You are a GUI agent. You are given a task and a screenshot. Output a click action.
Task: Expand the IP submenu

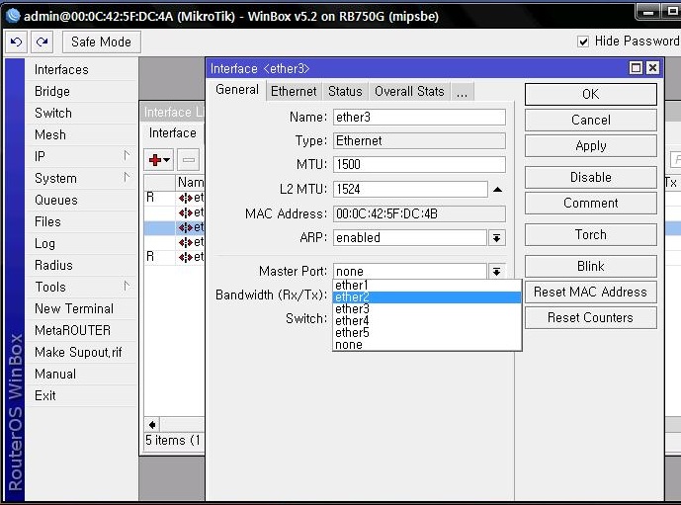(127, 155)
